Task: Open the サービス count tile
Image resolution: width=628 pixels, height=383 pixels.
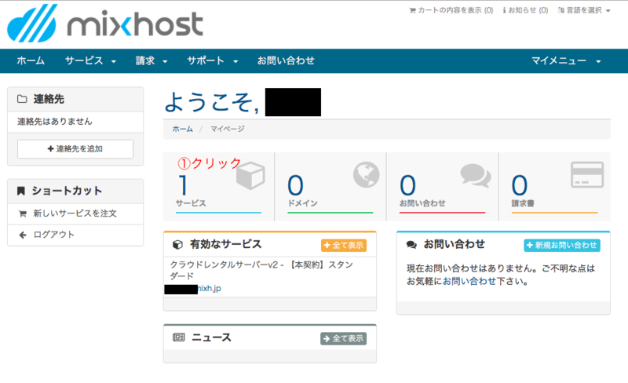Action: 219,186
